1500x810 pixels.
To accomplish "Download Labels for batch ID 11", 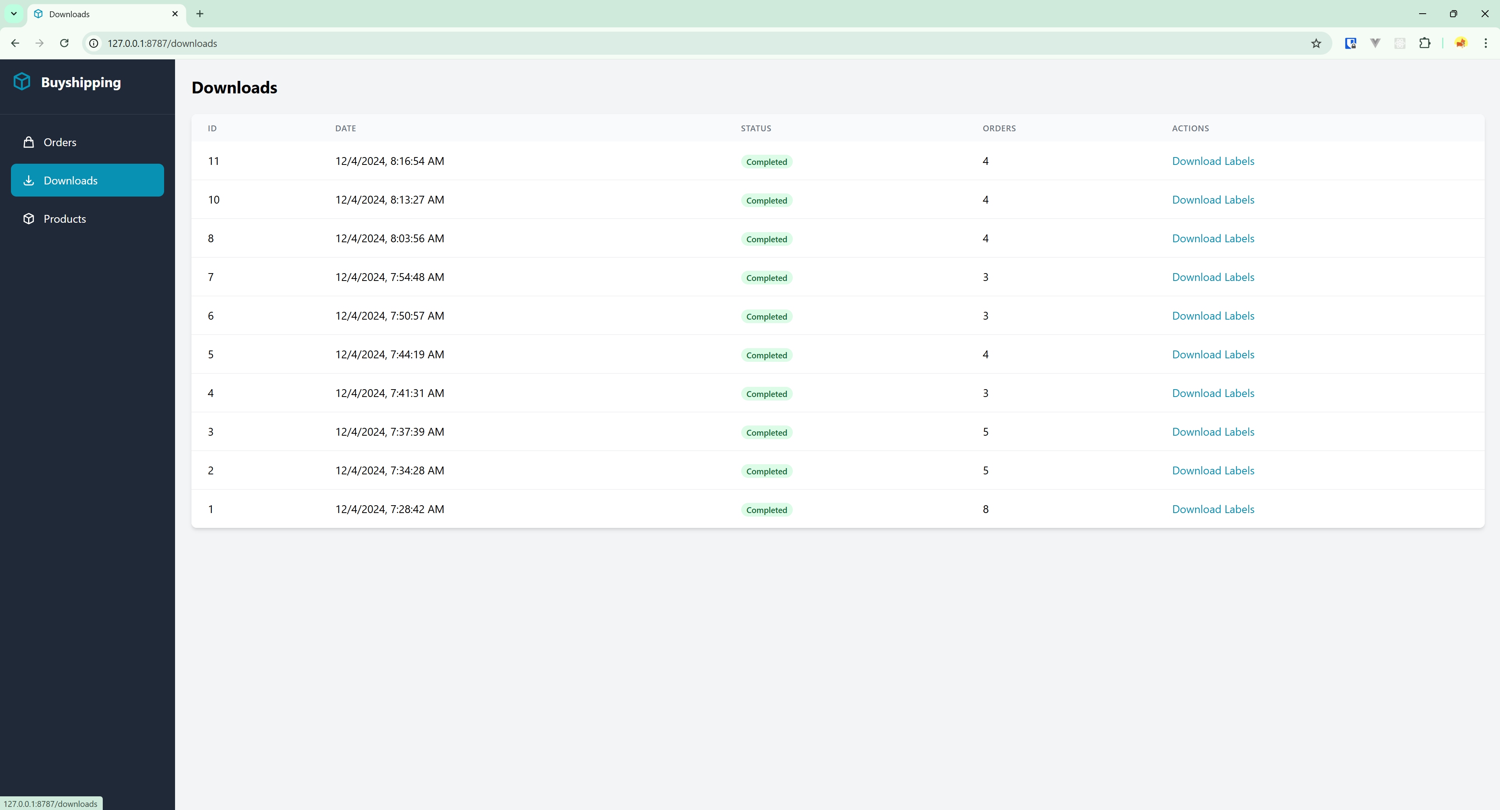I will [1213, 161].
